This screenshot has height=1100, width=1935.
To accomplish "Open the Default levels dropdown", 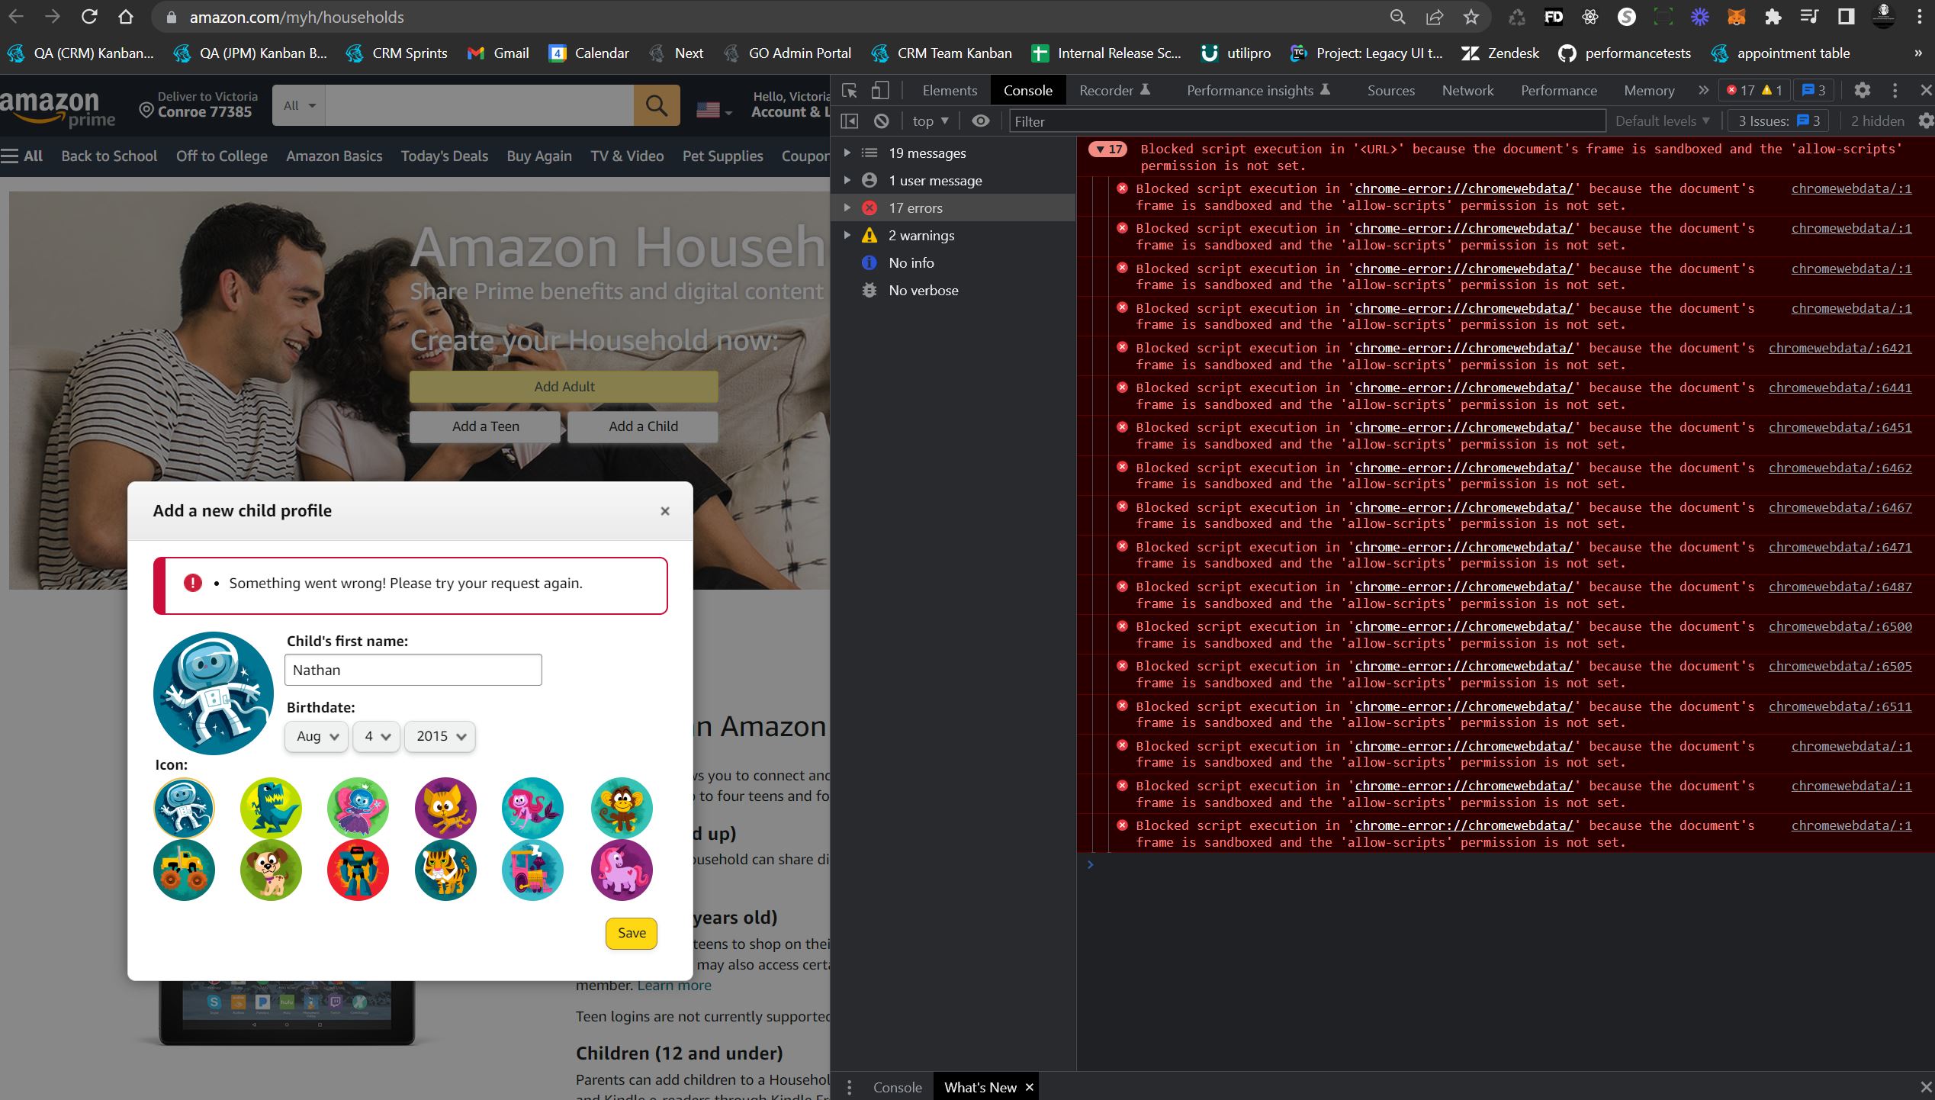I will point(1663,121).
